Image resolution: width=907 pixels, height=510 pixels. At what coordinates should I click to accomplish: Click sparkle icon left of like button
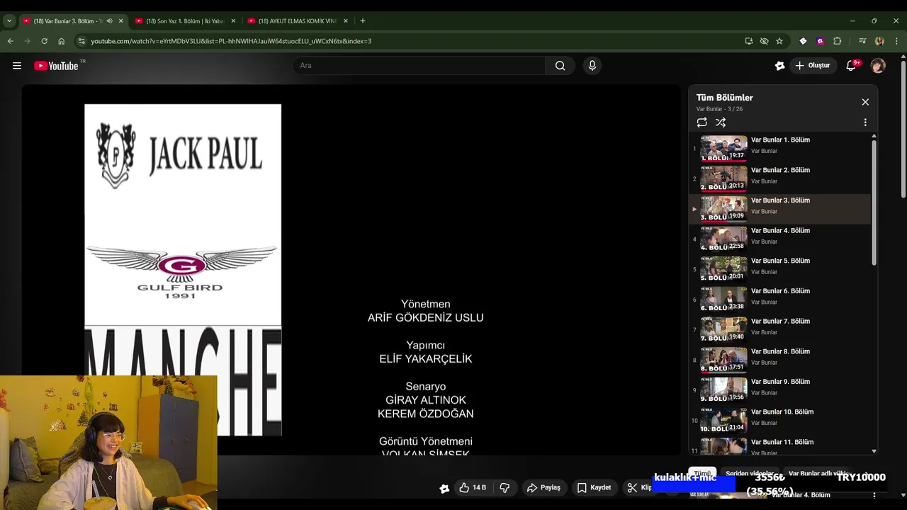(444, 488)
